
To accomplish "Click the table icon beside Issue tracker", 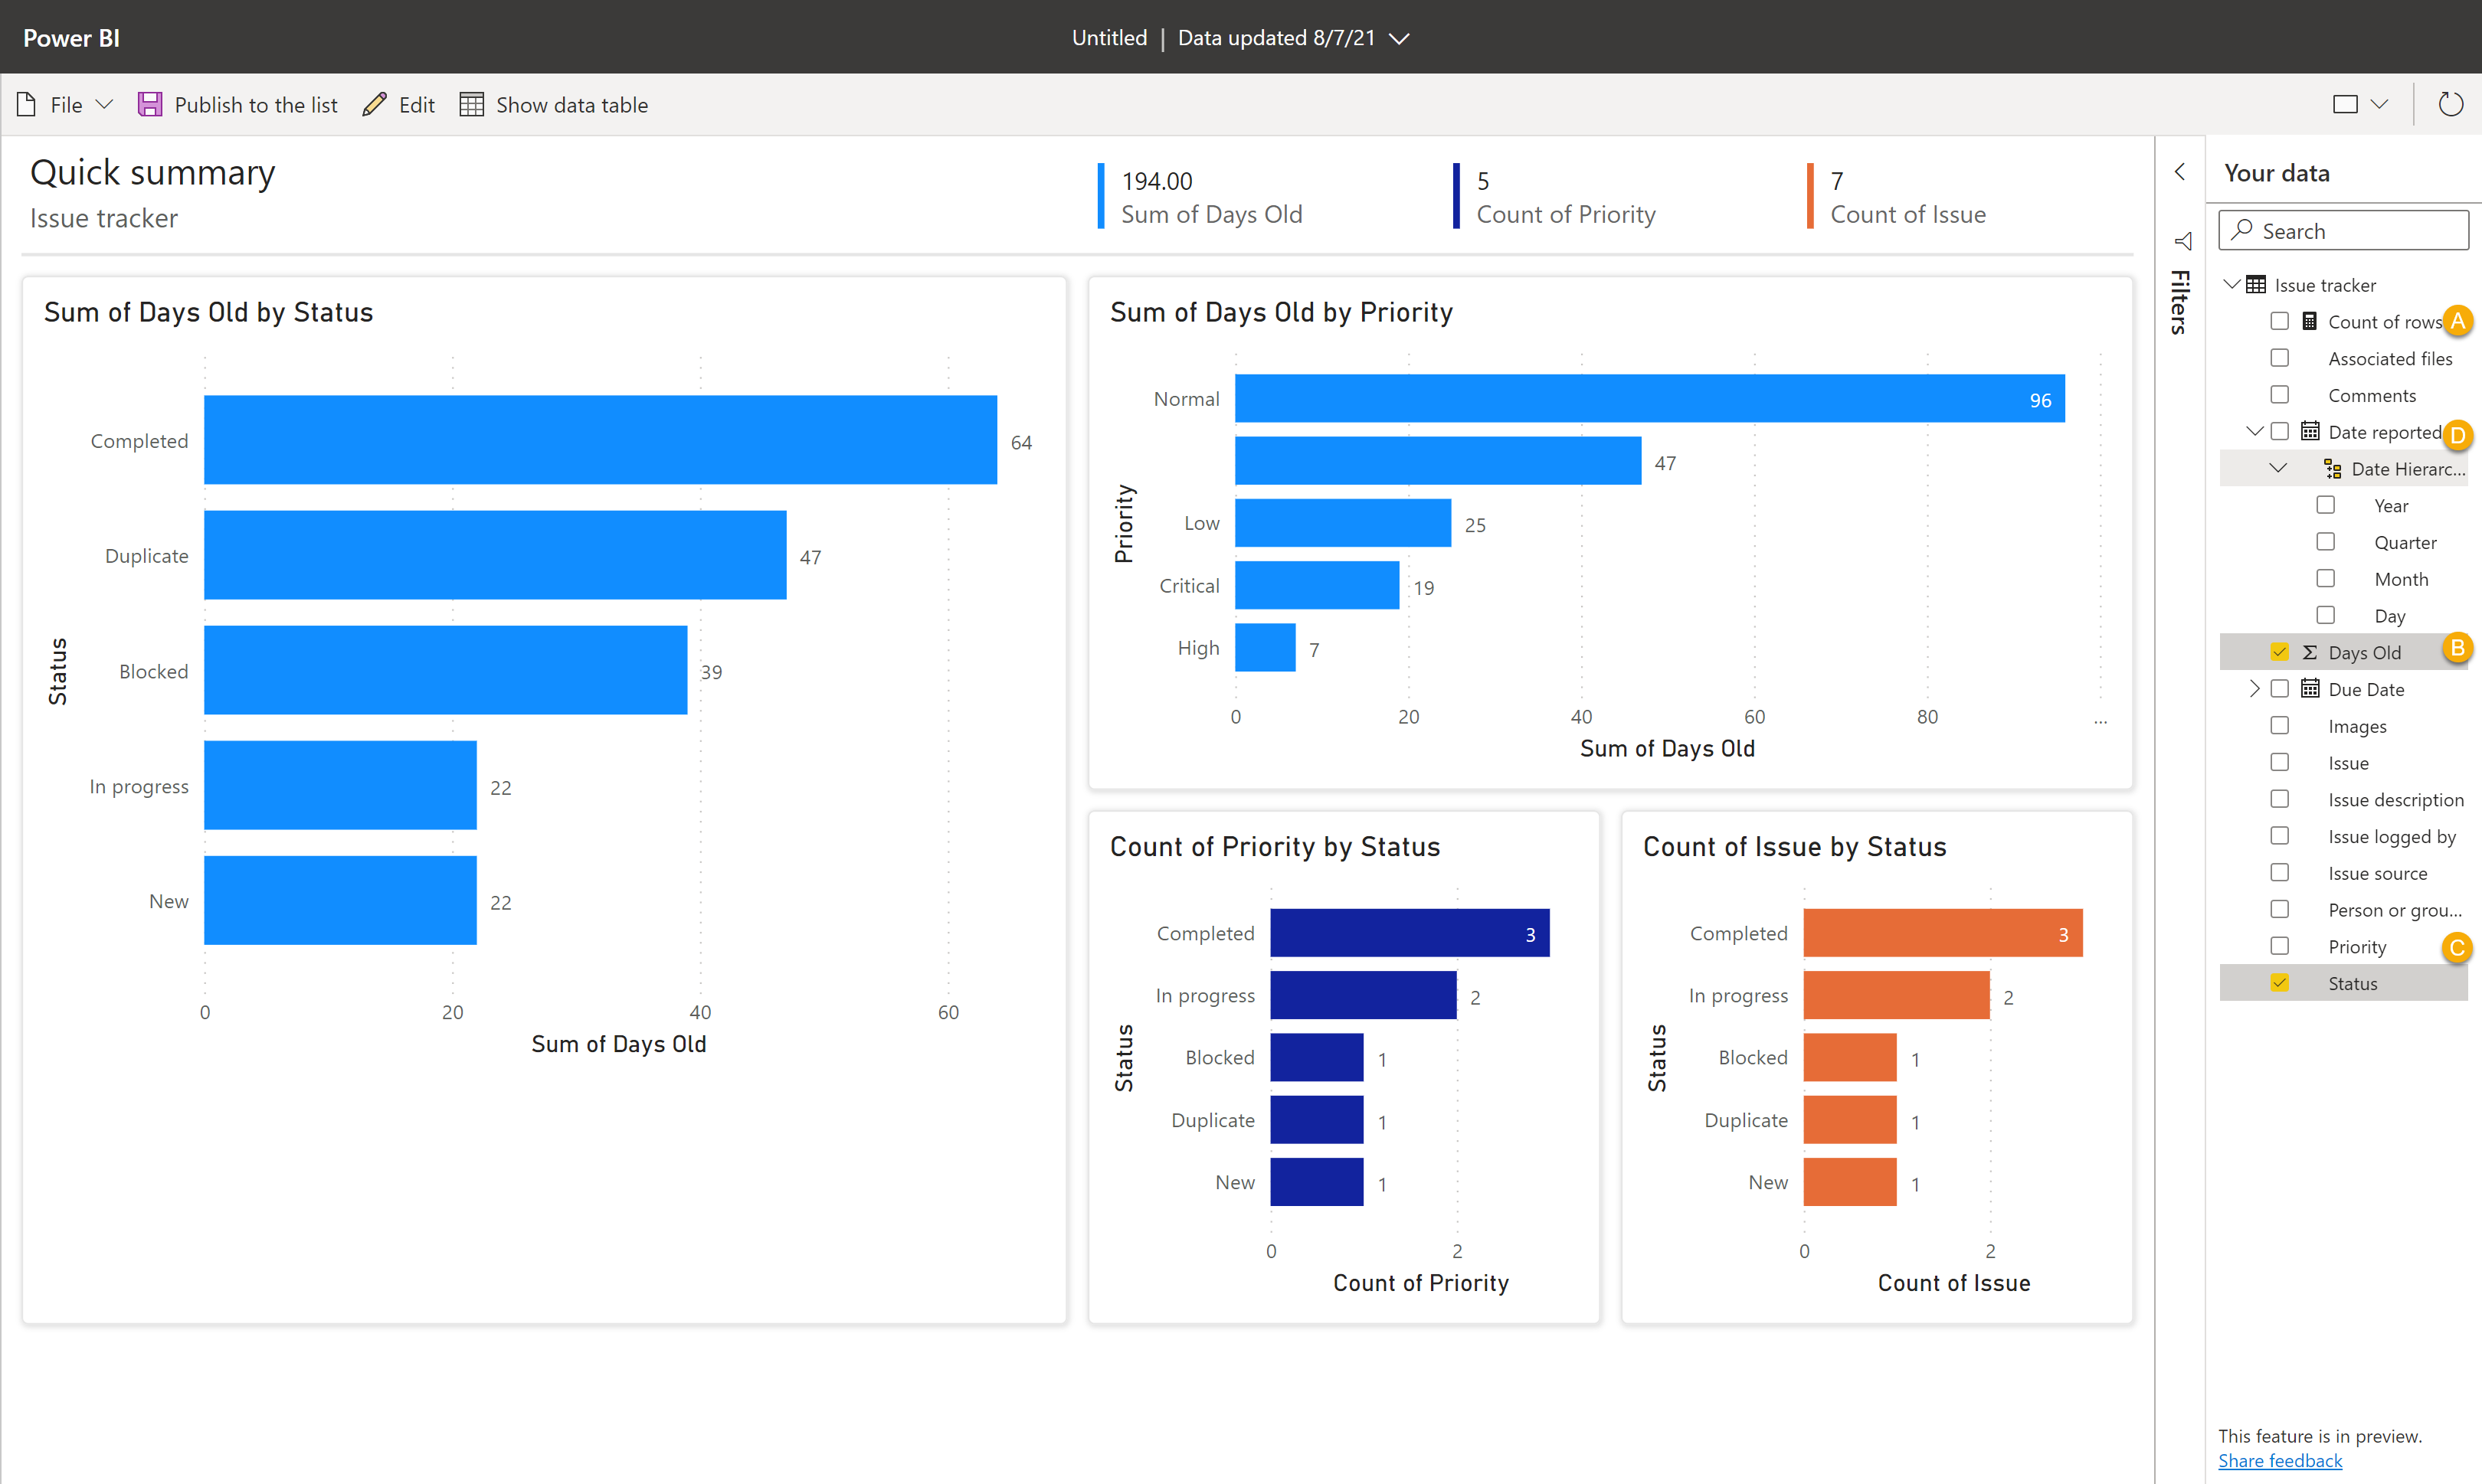I will point(2256,284).
